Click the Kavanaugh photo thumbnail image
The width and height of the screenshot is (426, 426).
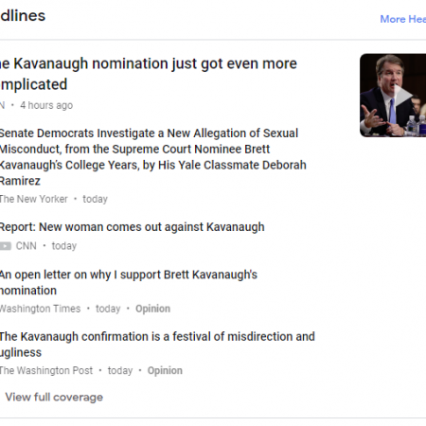click(393, 96)
